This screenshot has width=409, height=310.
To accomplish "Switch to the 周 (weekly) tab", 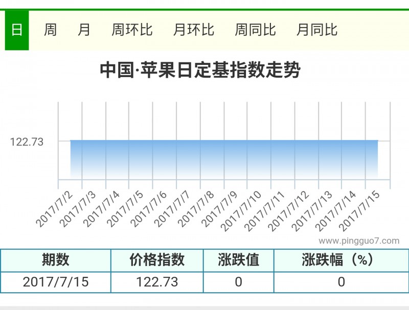I will pyautogui.click(x=50, y=30).
